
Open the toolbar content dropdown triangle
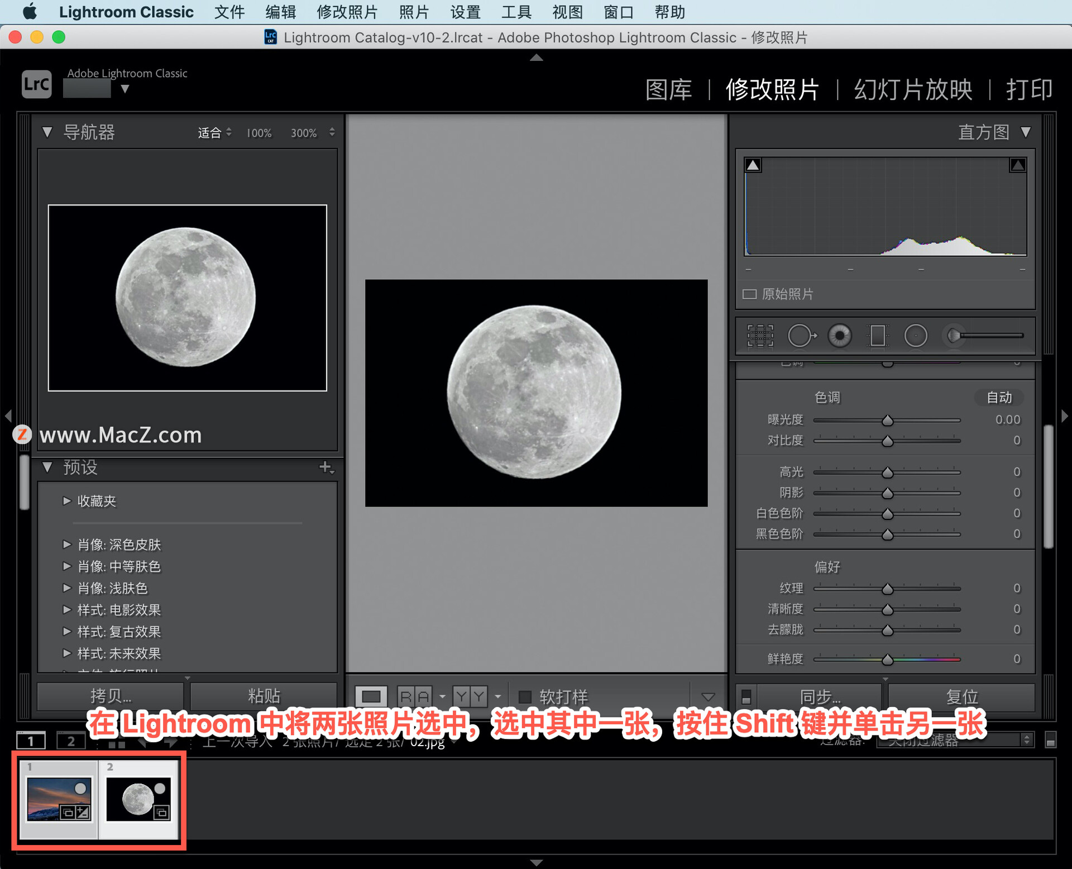pos(708,697)
